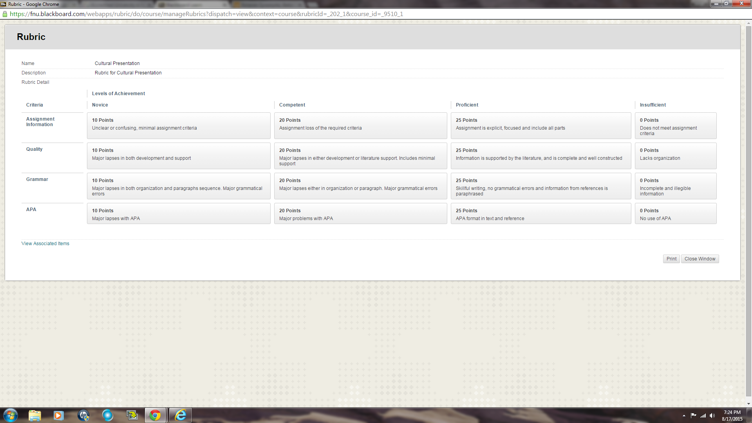Select the third browser tab
The height and width of the screenshot is (423, 752).
coord(266,4)
